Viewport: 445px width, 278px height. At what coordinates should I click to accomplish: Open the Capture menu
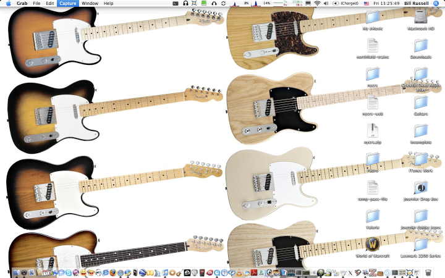67,4
